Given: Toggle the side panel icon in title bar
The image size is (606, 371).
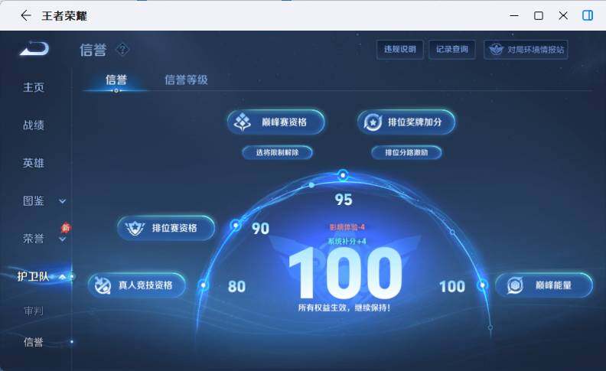Looking at the screenshot, I should pos(588,15).
